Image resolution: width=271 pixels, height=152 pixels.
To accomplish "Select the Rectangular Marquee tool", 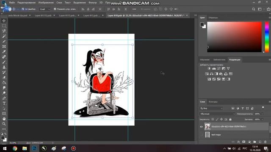I will tap(4, 26).
